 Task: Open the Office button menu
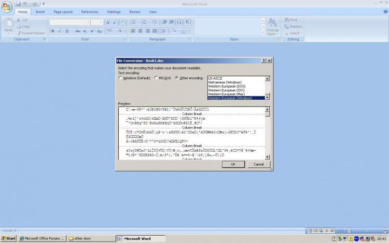tap(7, 6)
